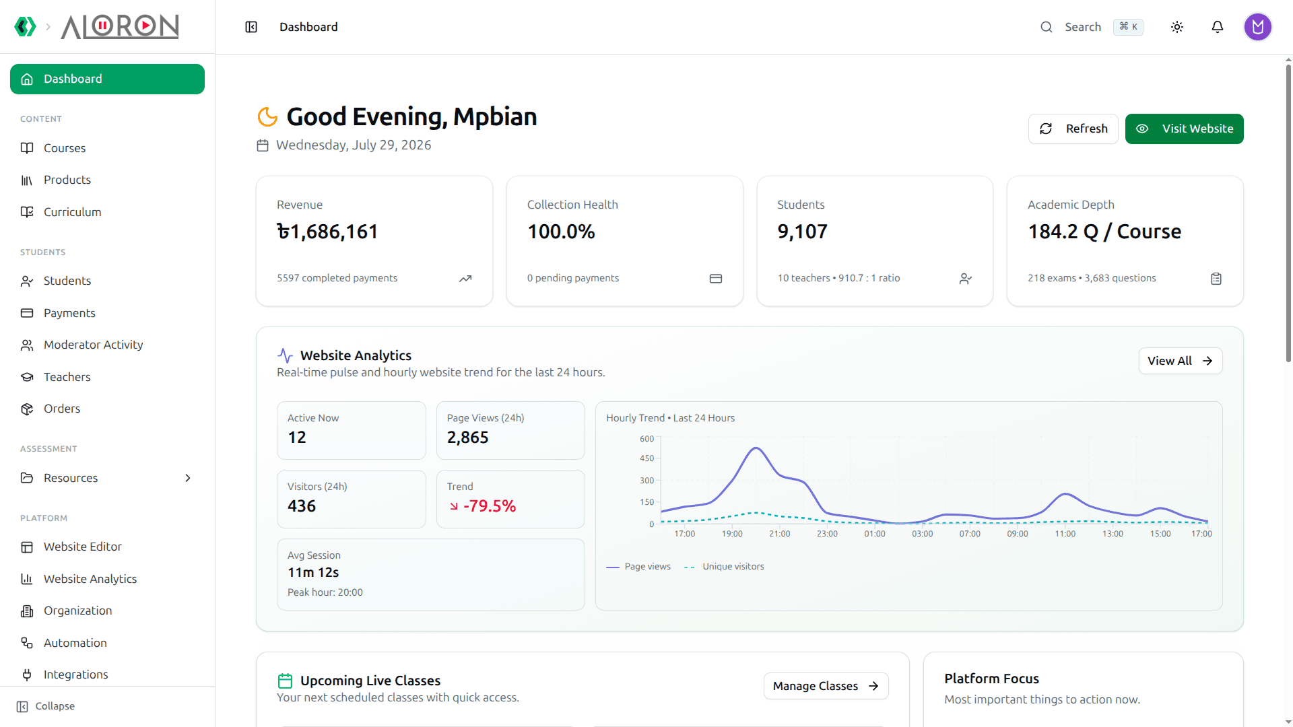Toggle Unique visitors legend entry
1293x727 pixels.
pos(724,567)
